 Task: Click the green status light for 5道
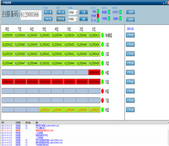coord(103,82)
